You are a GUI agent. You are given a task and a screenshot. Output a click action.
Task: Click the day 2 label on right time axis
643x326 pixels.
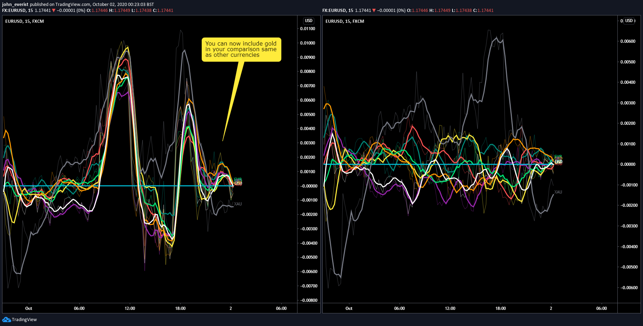click(x=551, y=308)
